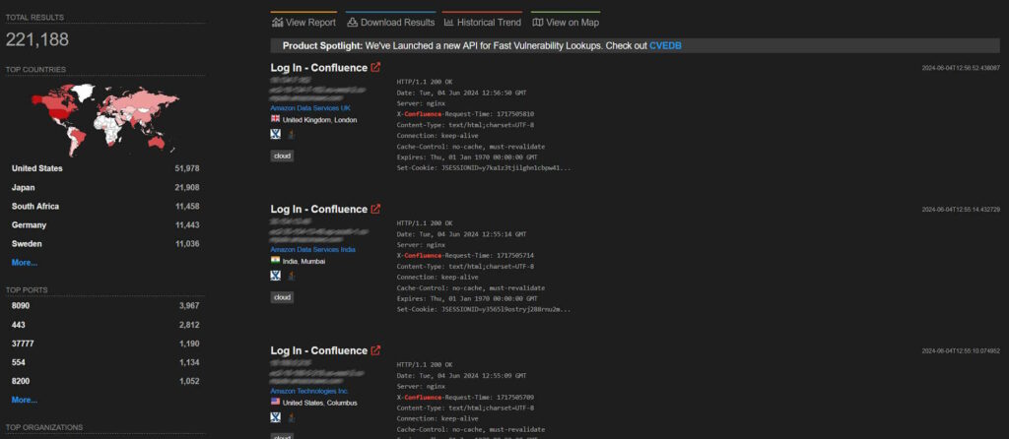The image size is (1009, 439).
Task: Click the world map of top countries
Action: point(104,119)
